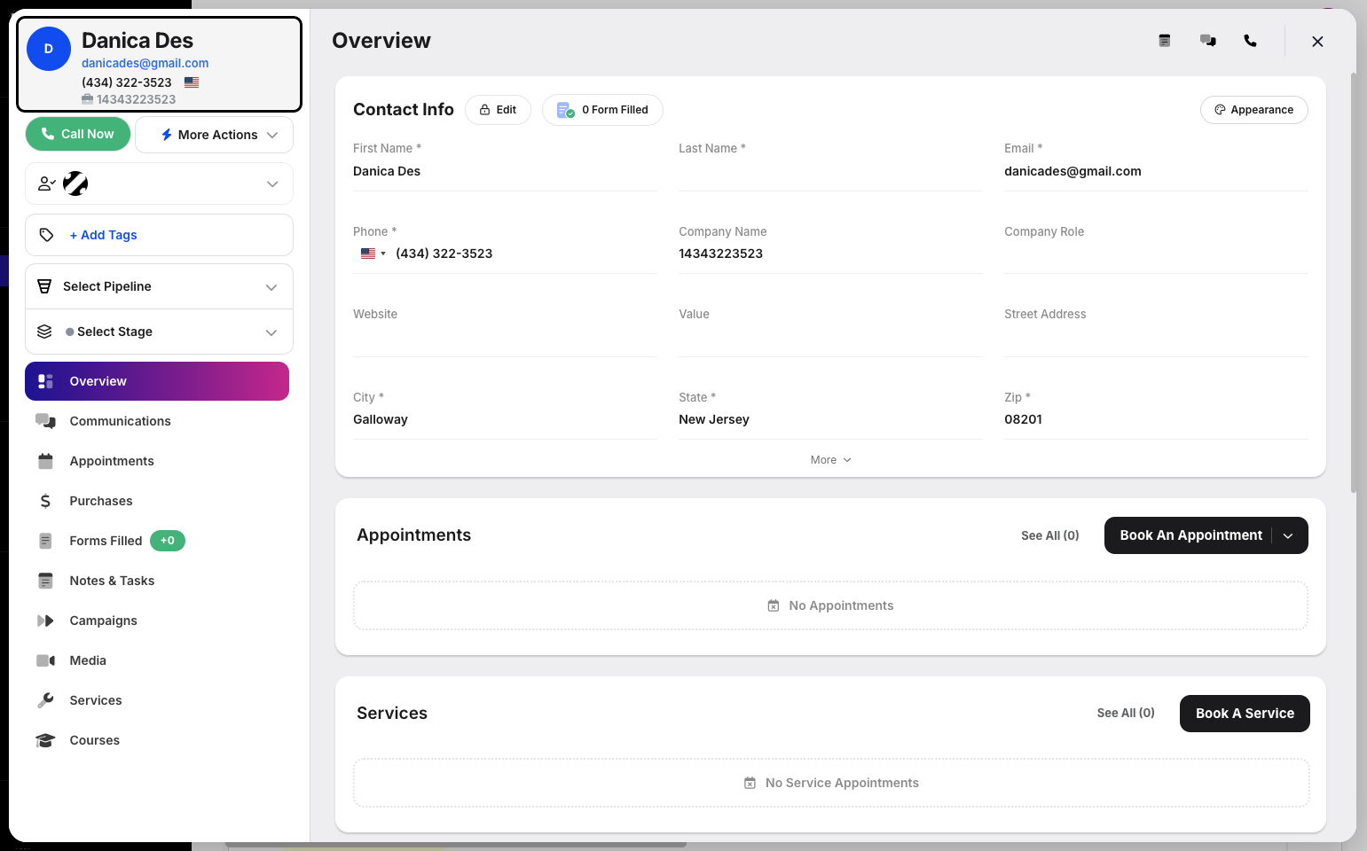Go to the Appointments section in the sidebar
Image resolution: width=1367 pixels, height=851 pixels.
pos(112,461)
